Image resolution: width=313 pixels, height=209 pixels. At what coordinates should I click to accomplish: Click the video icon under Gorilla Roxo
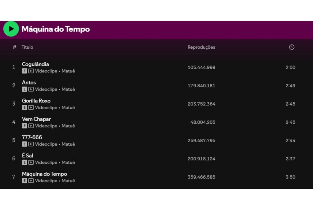click(31, 107)
